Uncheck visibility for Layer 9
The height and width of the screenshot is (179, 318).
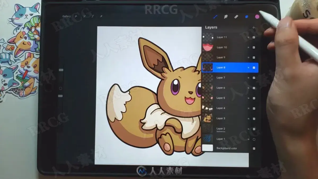tap(254, 57)
